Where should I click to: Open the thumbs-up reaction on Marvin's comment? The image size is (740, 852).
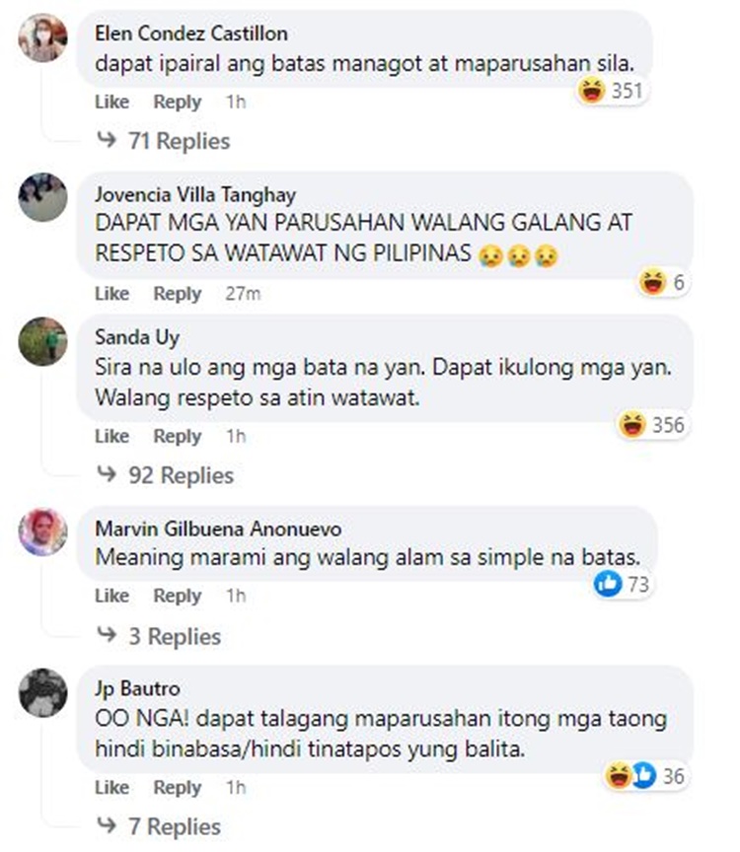(623, 584)
